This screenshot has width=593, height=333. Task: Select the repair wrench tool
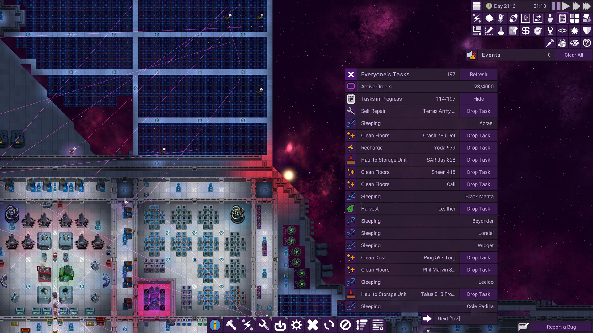[x=264, y=324]
